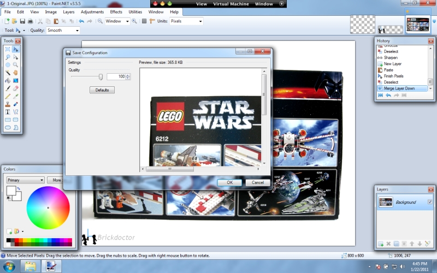This screenshot has width=437, height=273.
Task: Open the Adjustments menu
Action: point(92,12)
